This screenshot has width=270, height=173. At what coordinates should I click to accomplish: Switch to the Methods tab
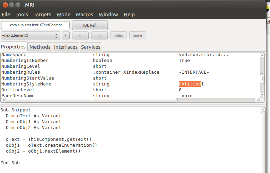tap(40, 47)
